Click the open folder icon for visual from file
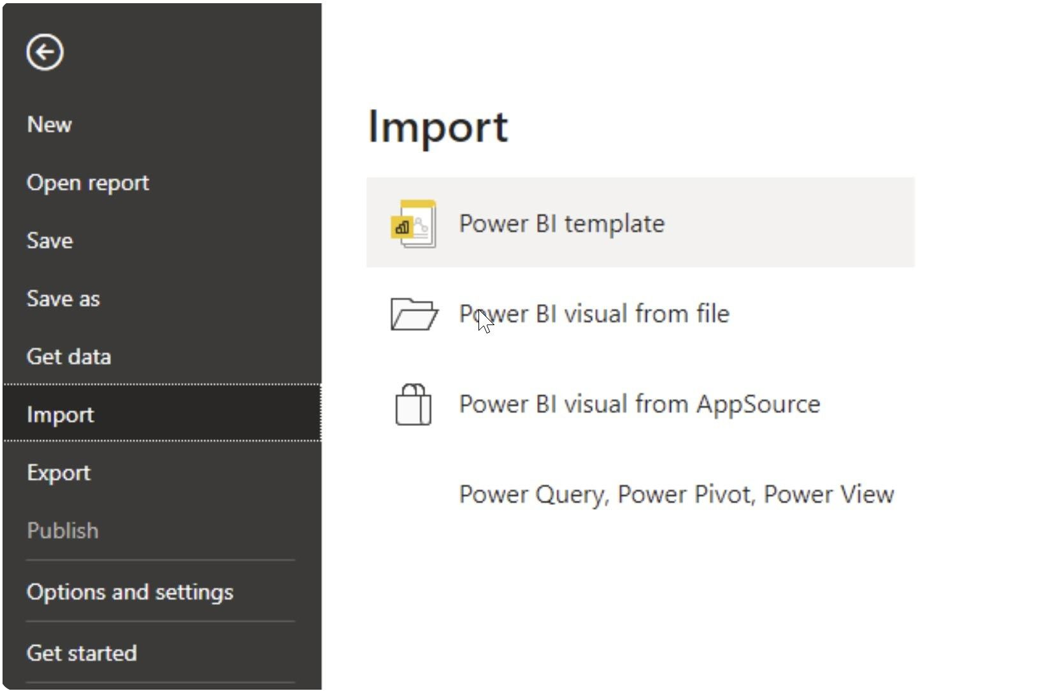Screen dimensions: 1064x691 tap(414, 314)
